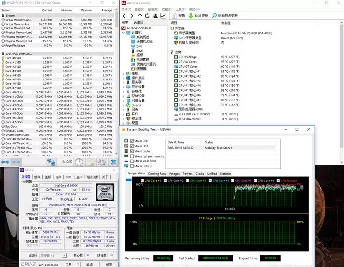The height and width of the screenshot is (267, 344).
Task: Collapse 计算机 node in AIDA64 tree
Action: [x=123, y=33]
